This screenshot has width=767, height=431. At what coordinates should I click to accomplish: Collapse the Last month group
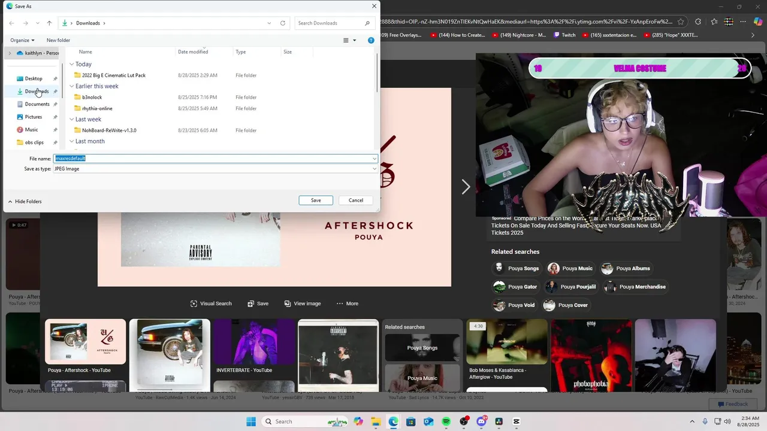71,141
